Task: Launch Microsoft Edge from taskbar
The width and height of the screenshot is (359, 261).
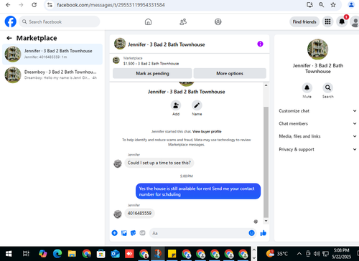Action: 57,254
